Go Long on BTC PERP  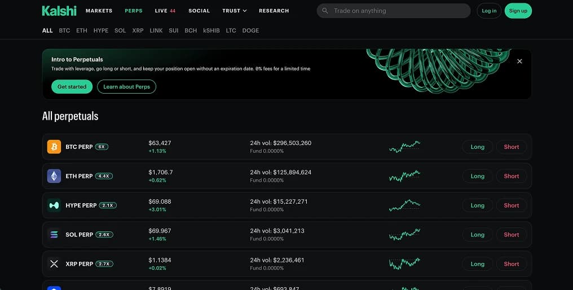point(477,147)
